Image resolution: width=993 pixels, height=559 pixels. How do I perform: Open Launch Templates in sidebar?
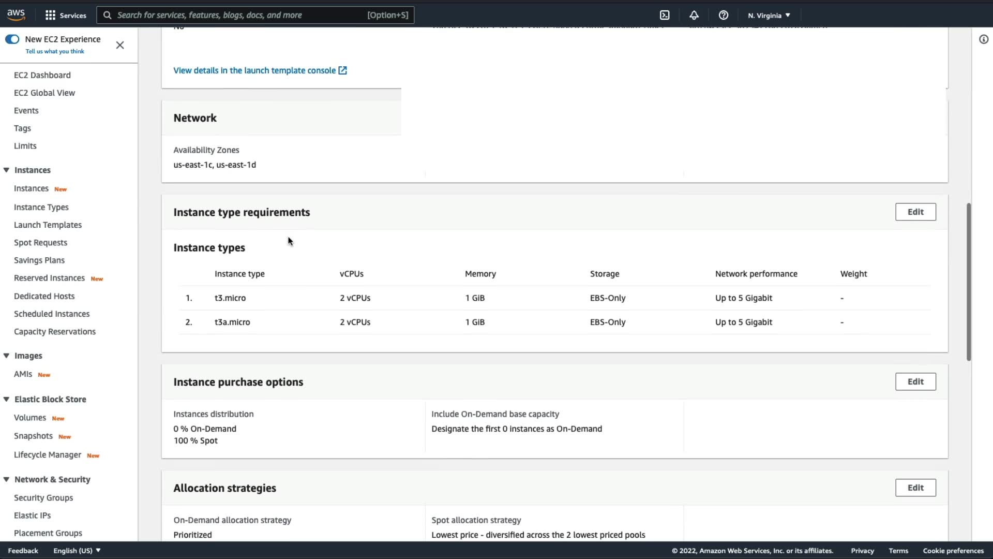pyautogui.click(x=48, y=225)
